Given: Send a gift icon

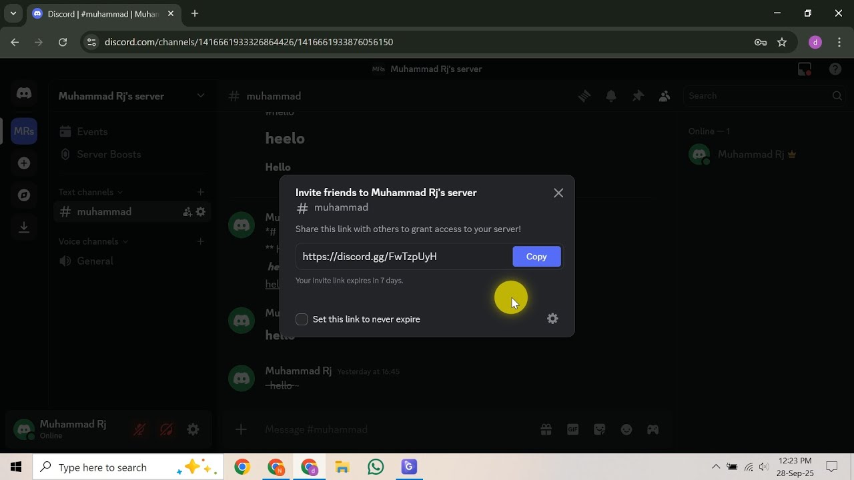Looking at the screenshot, I should coord(546,430).
